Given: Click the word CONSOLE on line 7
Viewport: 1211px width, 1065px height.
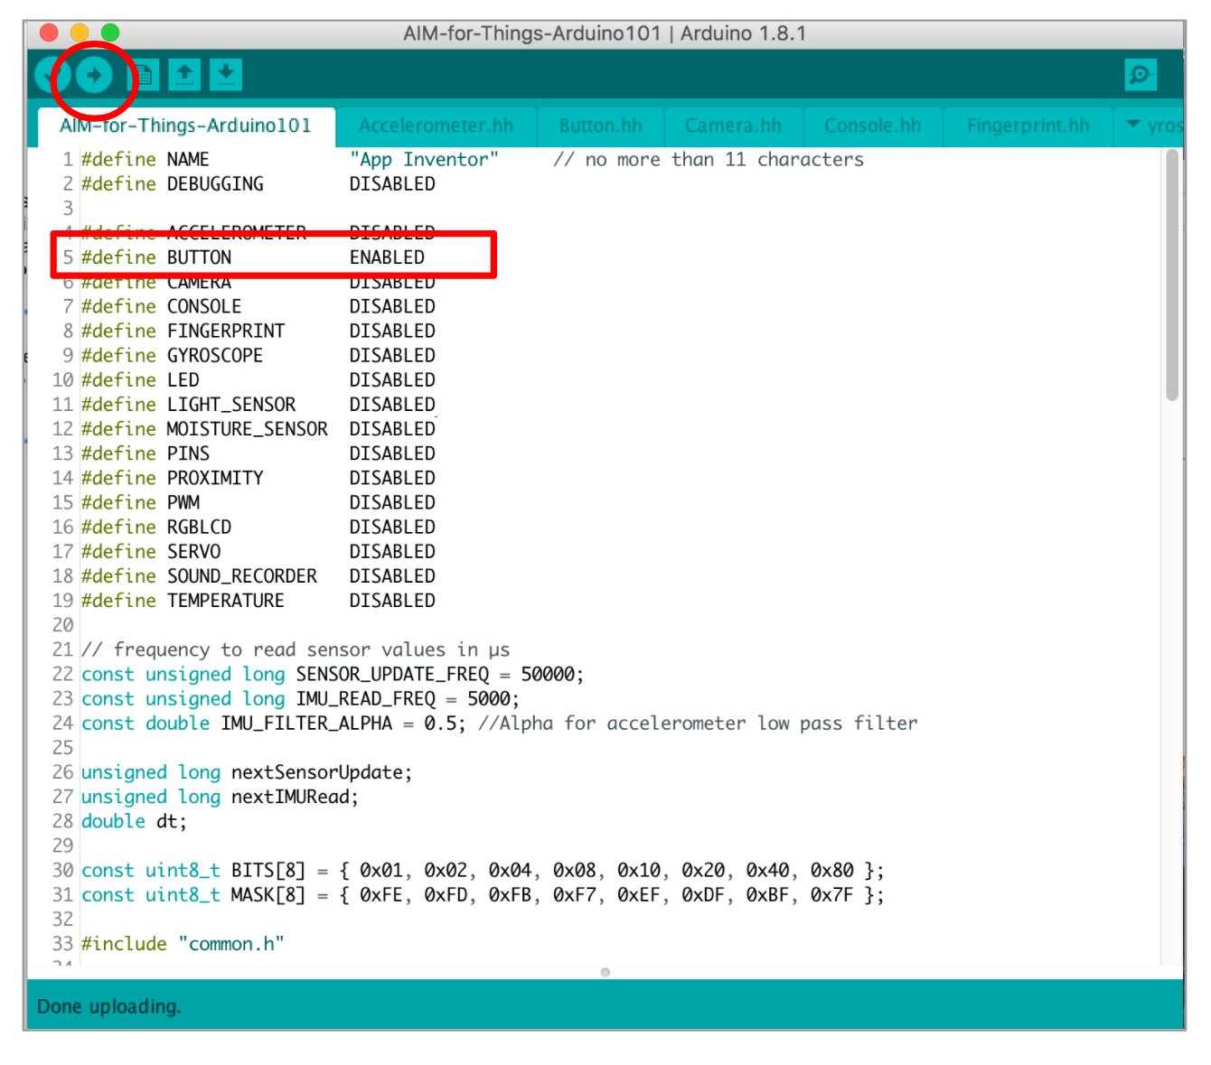Looking at the screenshot, I should coord(204,307).
